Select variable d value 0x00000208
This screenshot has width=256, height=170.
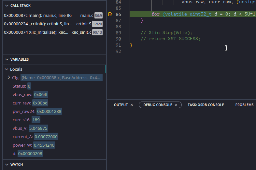30,154
